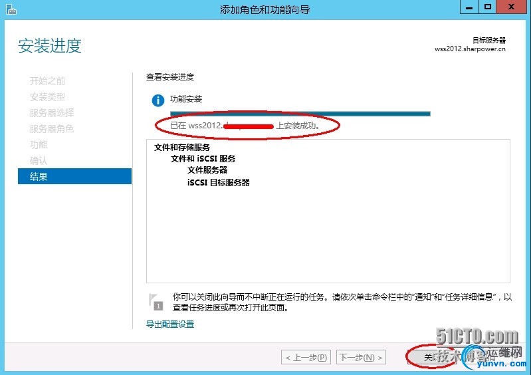Close the wizard with title bar X
The width and height of the screenshot is (531, 375).
[x=512, y=7]
